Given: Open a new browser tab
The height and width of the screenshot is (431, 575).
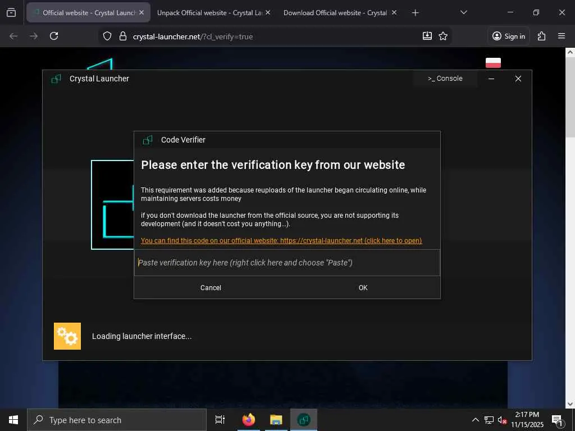Looking at the screenshot, I should [415, 13].
